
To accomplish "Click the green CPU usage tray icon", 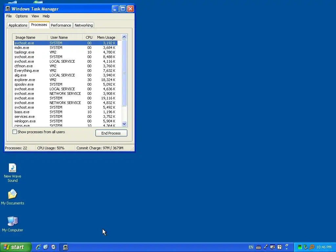I will [x=300, y=247].
